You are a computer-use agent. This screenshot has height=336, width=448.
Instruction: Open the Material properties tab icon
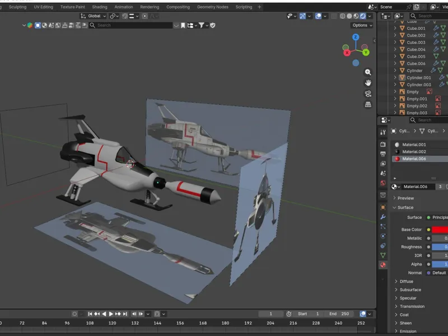(x=383, y=265)
